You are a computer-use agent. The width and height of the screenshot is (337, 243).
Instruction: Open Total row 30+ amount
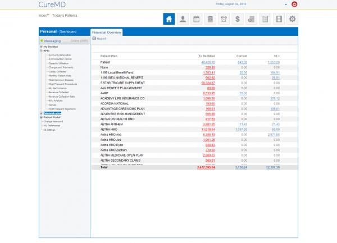tap(273, 167)
